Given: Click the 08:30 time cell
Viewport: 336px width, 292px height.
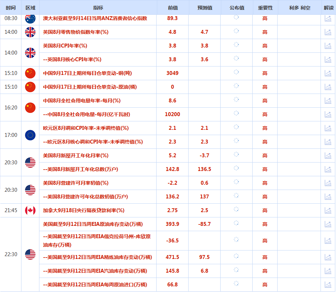Looking at the screenshot, I should pos(11,18).
